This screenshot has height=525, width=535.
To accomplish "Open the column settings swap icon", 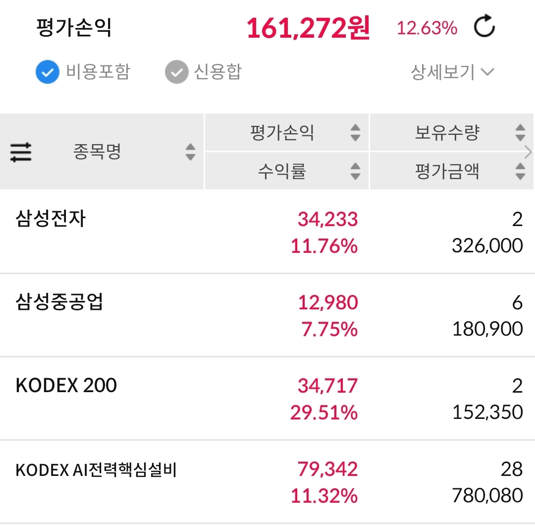I will (x=21, y=152).
